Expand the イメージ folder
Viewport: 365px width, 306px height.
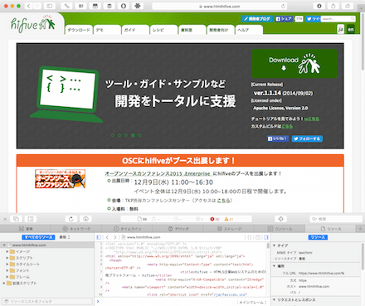7,251
